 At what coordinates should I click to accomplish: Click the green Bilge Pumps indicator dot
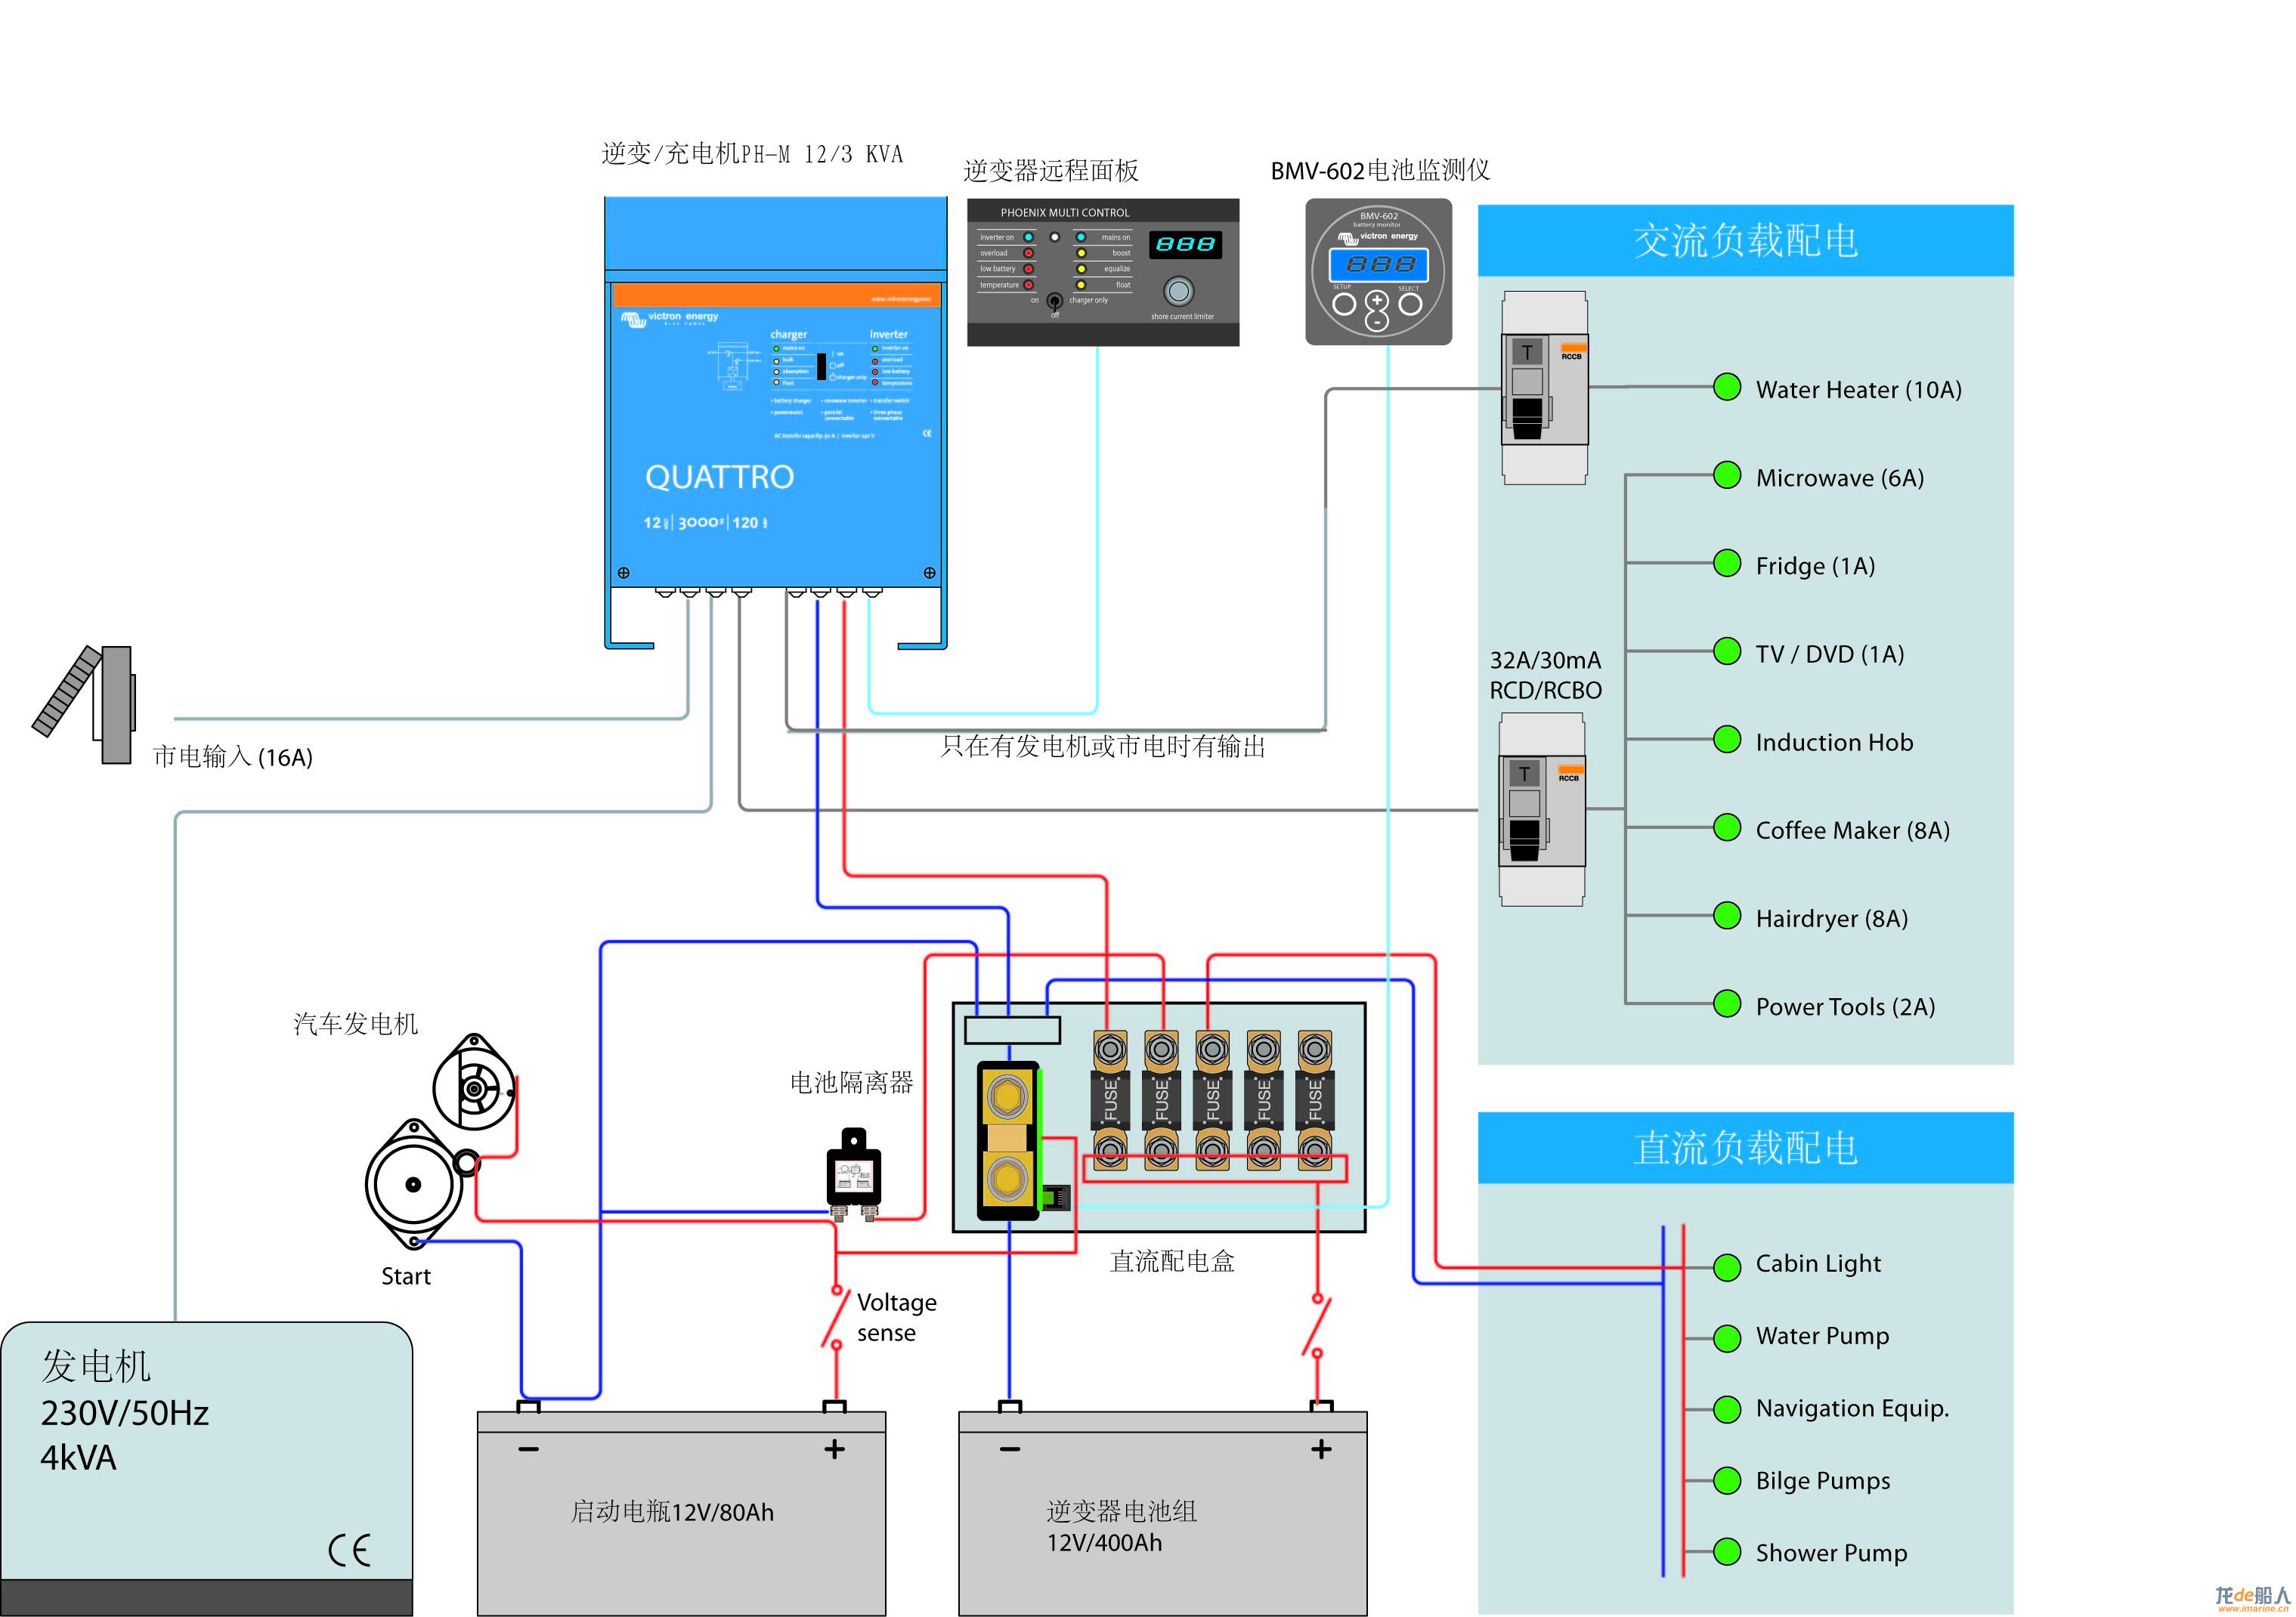(1726, 1480)
